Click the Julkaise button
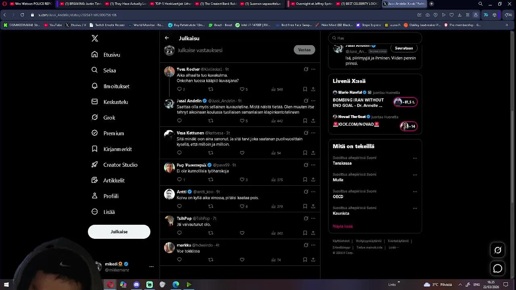 119,232
